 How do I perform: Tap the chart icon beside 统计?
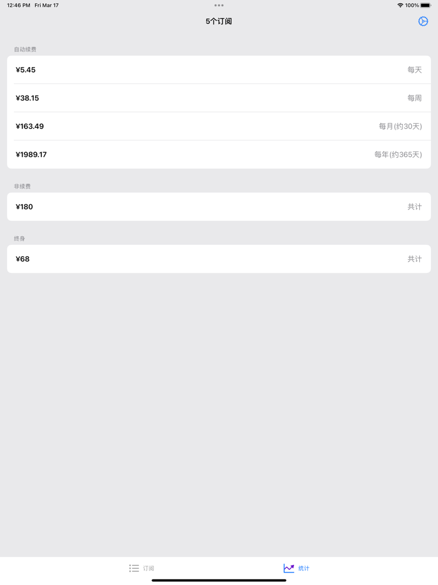tap(288, 568)
